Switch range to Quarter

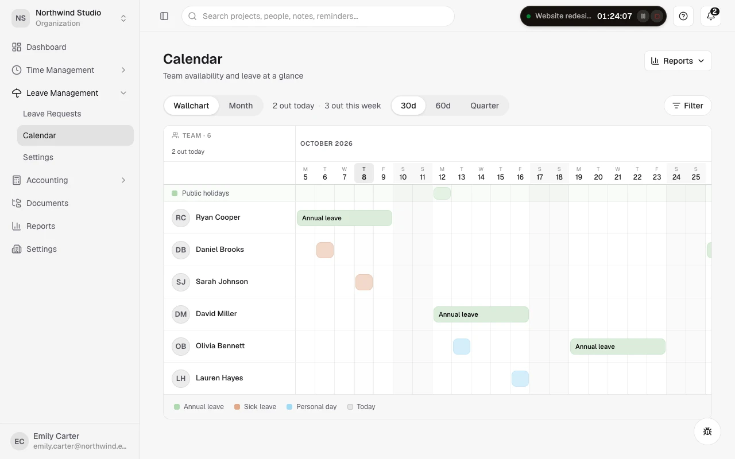[485, 106]
